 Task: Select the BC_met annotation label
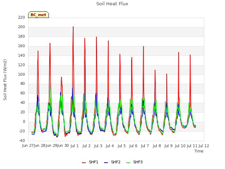pos(38,15)
